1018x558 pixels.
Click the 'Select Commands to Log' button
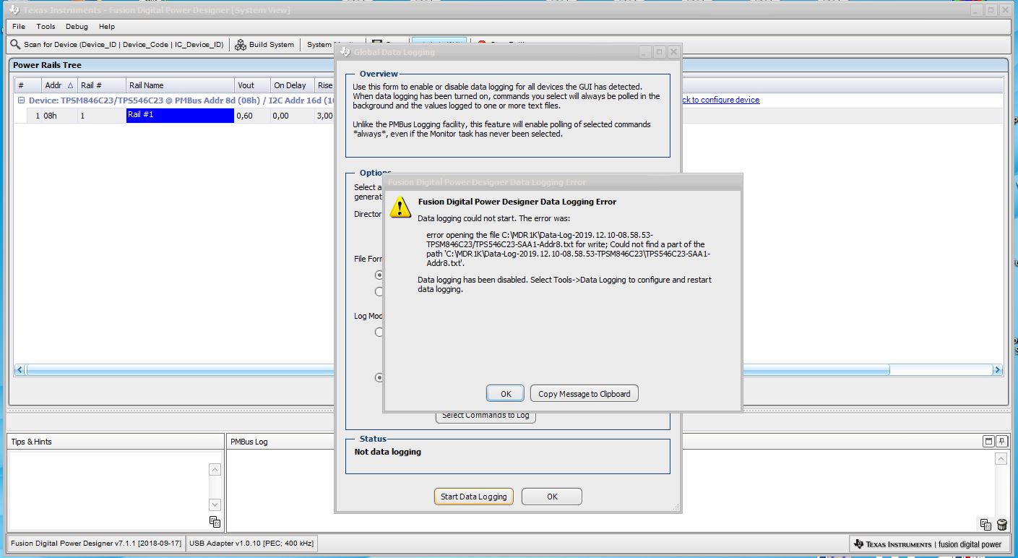pyautogui.click(x=486, y=416)
